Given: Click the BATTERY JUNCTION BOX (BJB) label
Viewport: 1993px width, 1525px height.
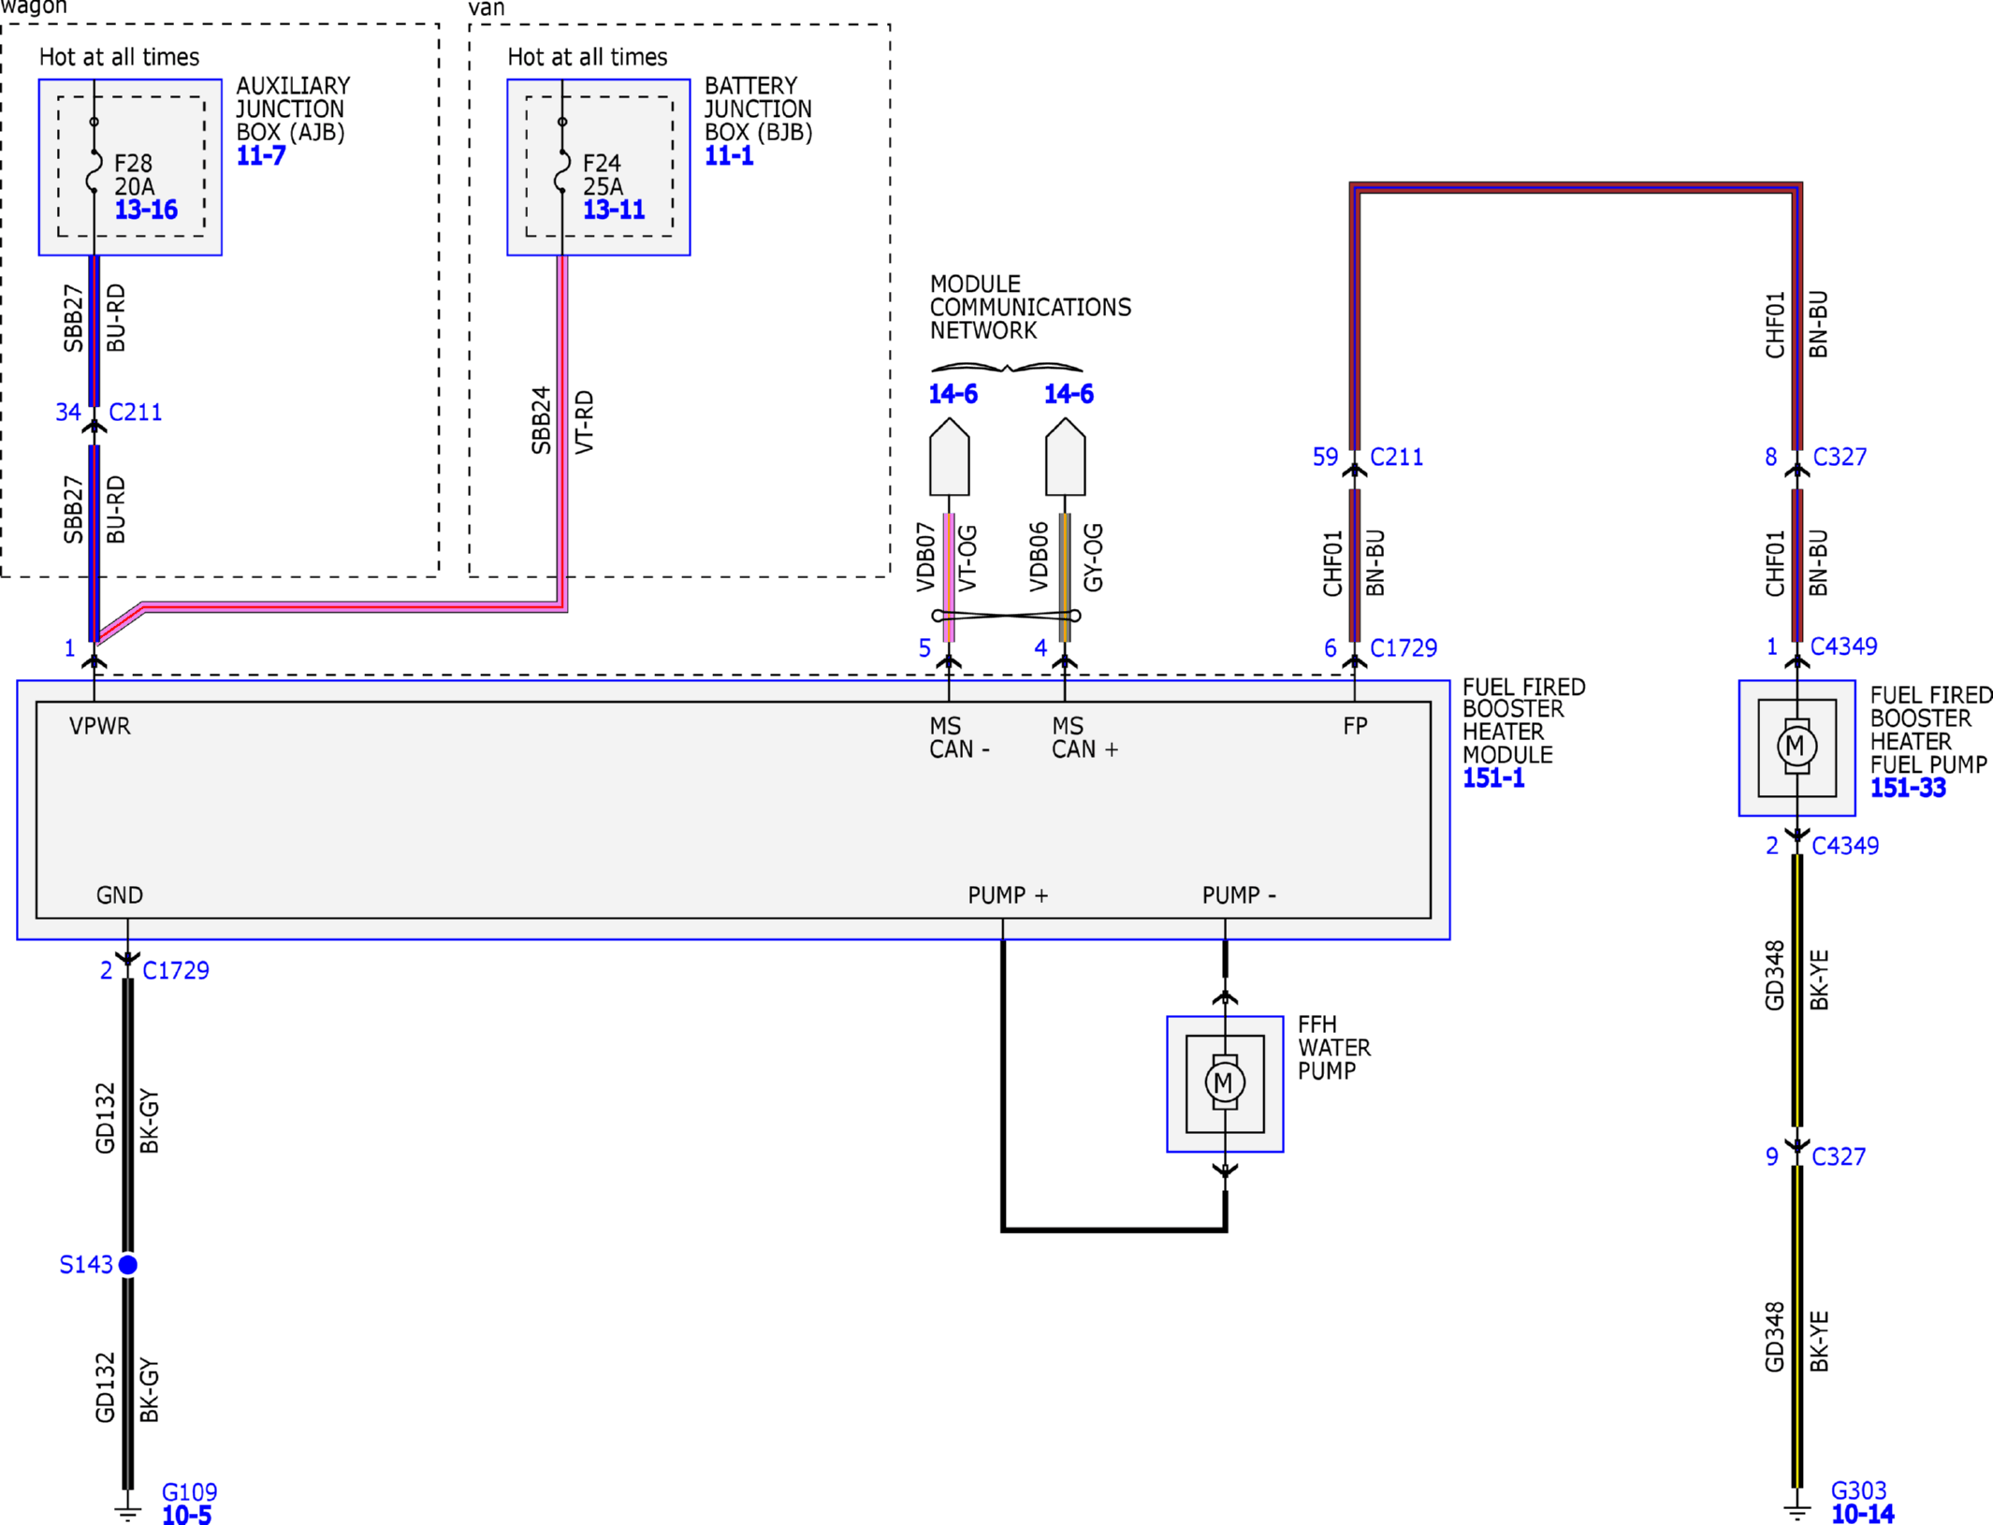Looking at the screenshot, I should tap(758, 109).
